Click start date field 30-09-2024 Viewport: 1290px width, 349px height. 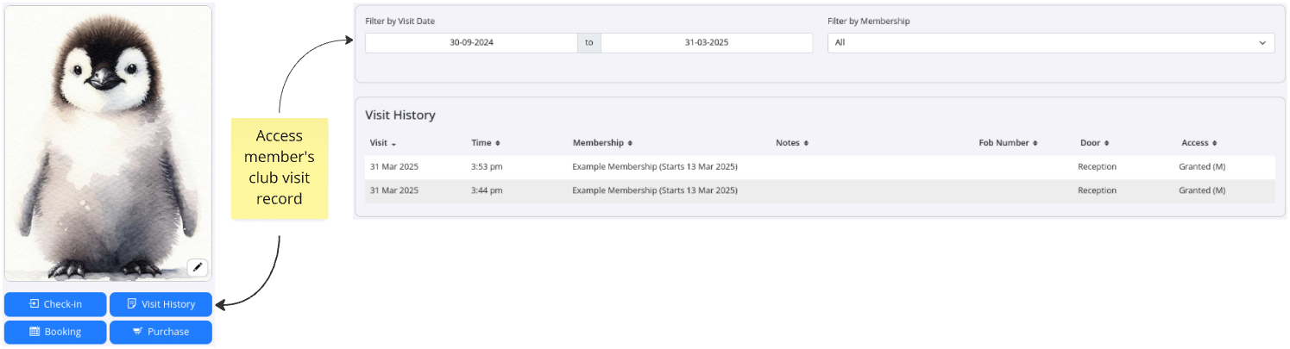click(x=471, y=42)
